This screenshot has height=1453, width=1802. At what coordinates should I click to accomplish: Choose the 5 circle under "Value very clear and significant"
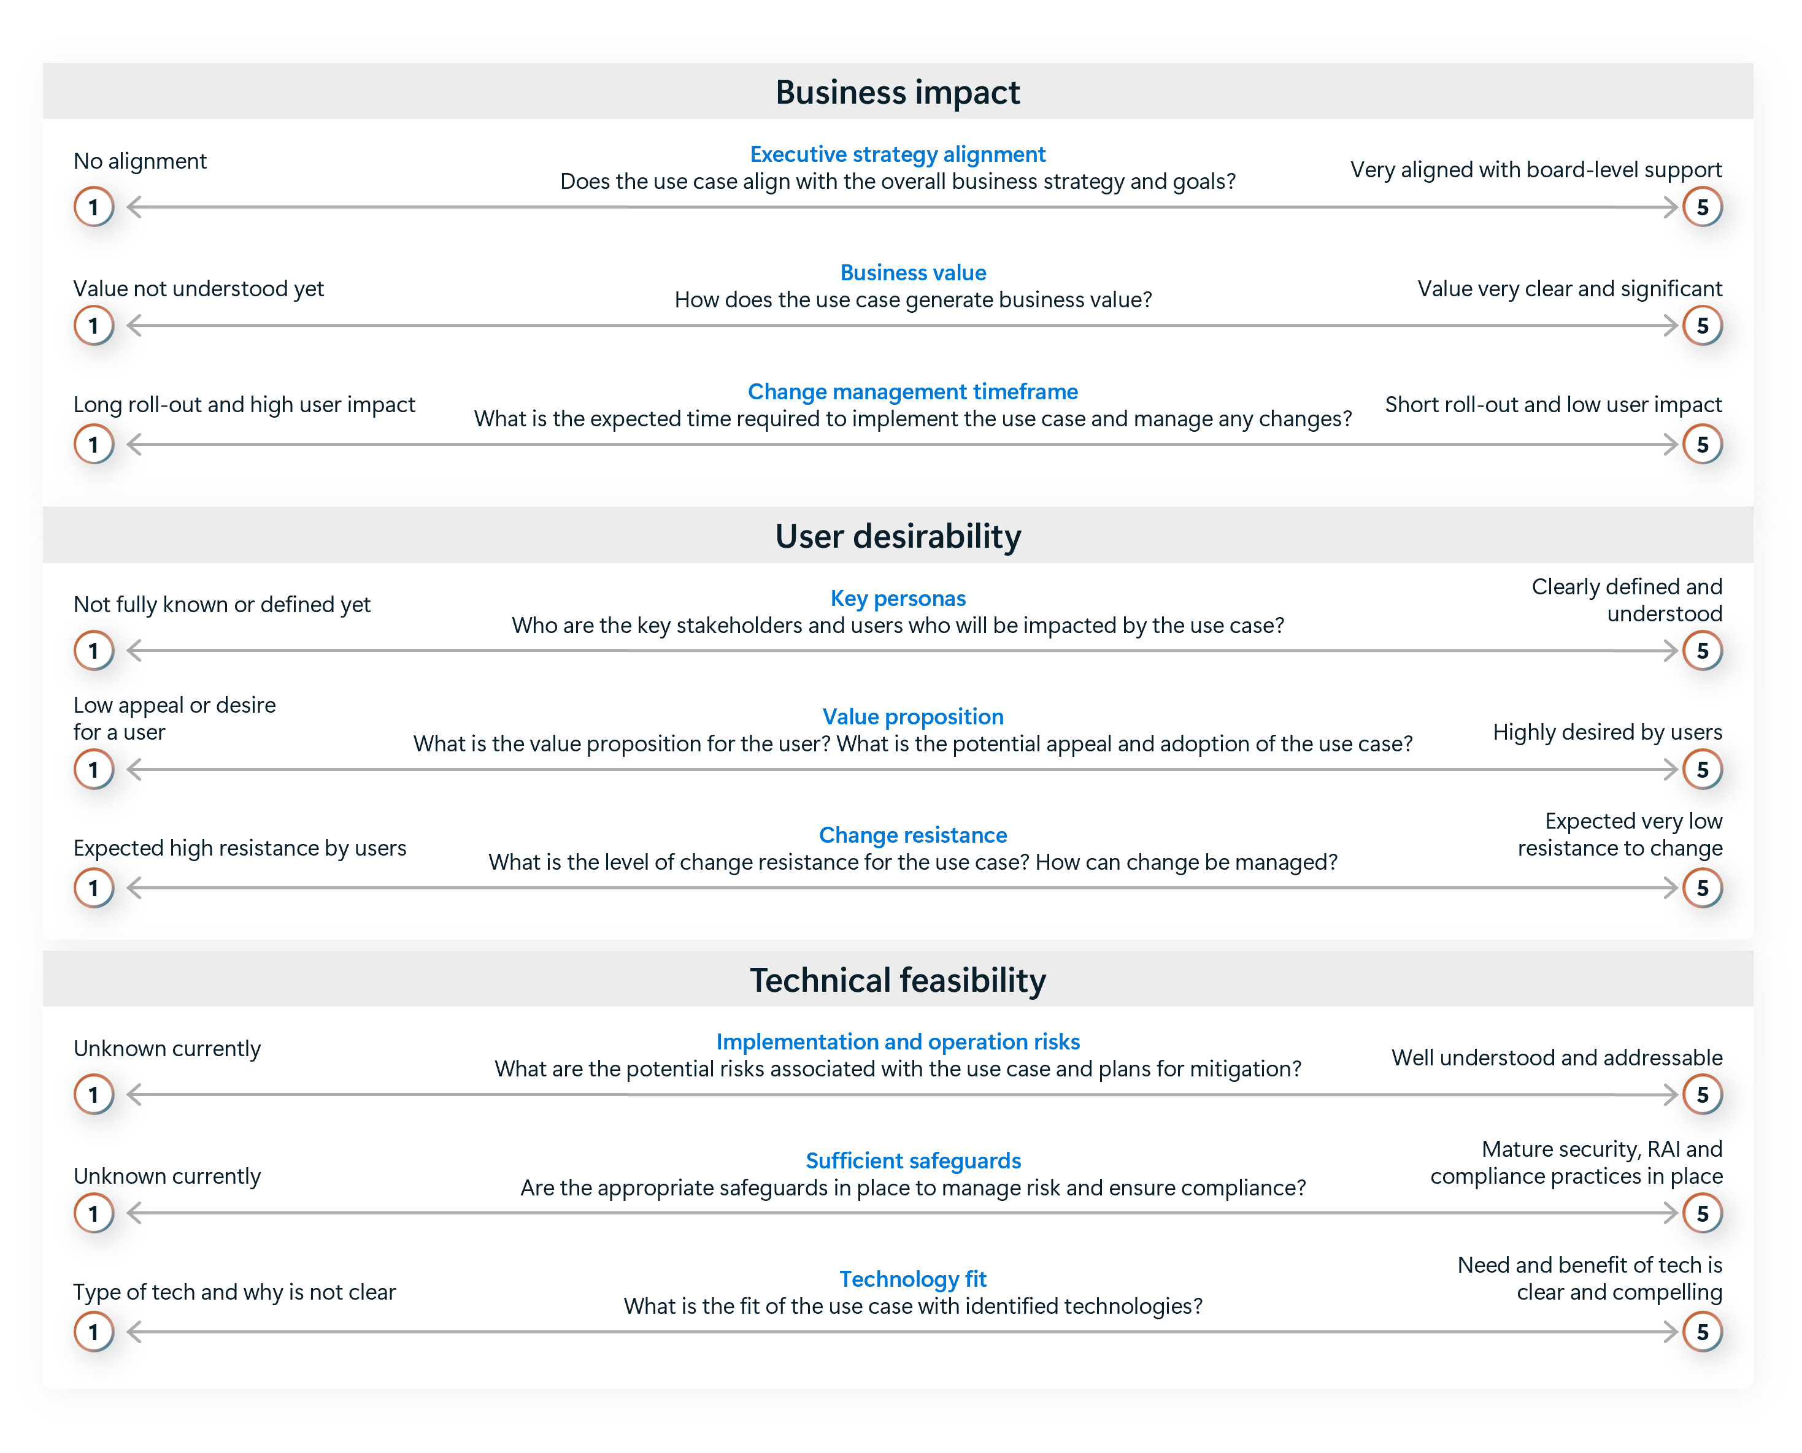(1701, 326)
